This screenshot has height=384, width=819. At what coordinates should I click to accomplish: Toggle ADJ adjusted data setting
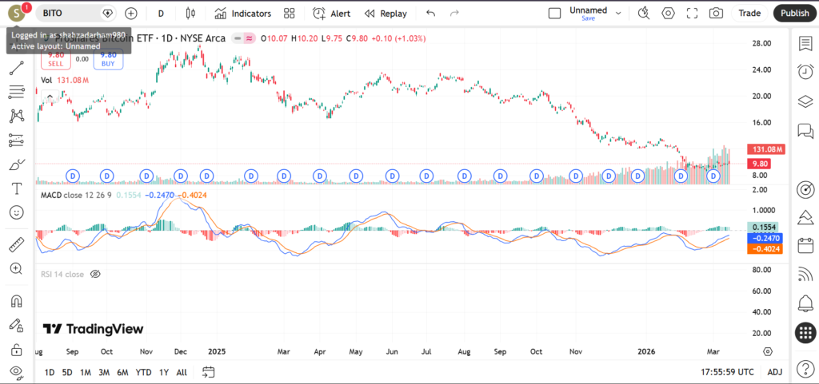click(775, 372)
